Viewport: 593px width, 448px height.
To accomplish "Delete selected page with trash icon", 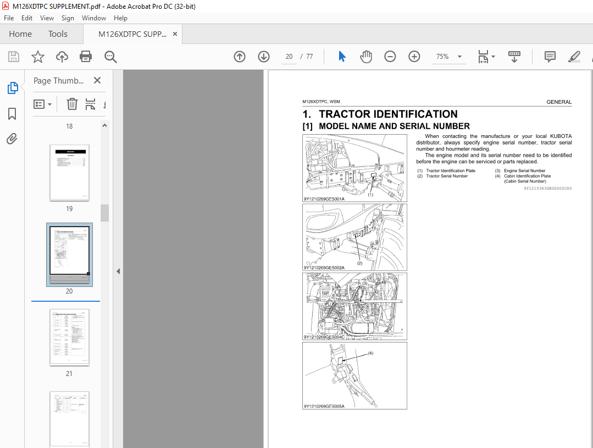I will [72, 104].
